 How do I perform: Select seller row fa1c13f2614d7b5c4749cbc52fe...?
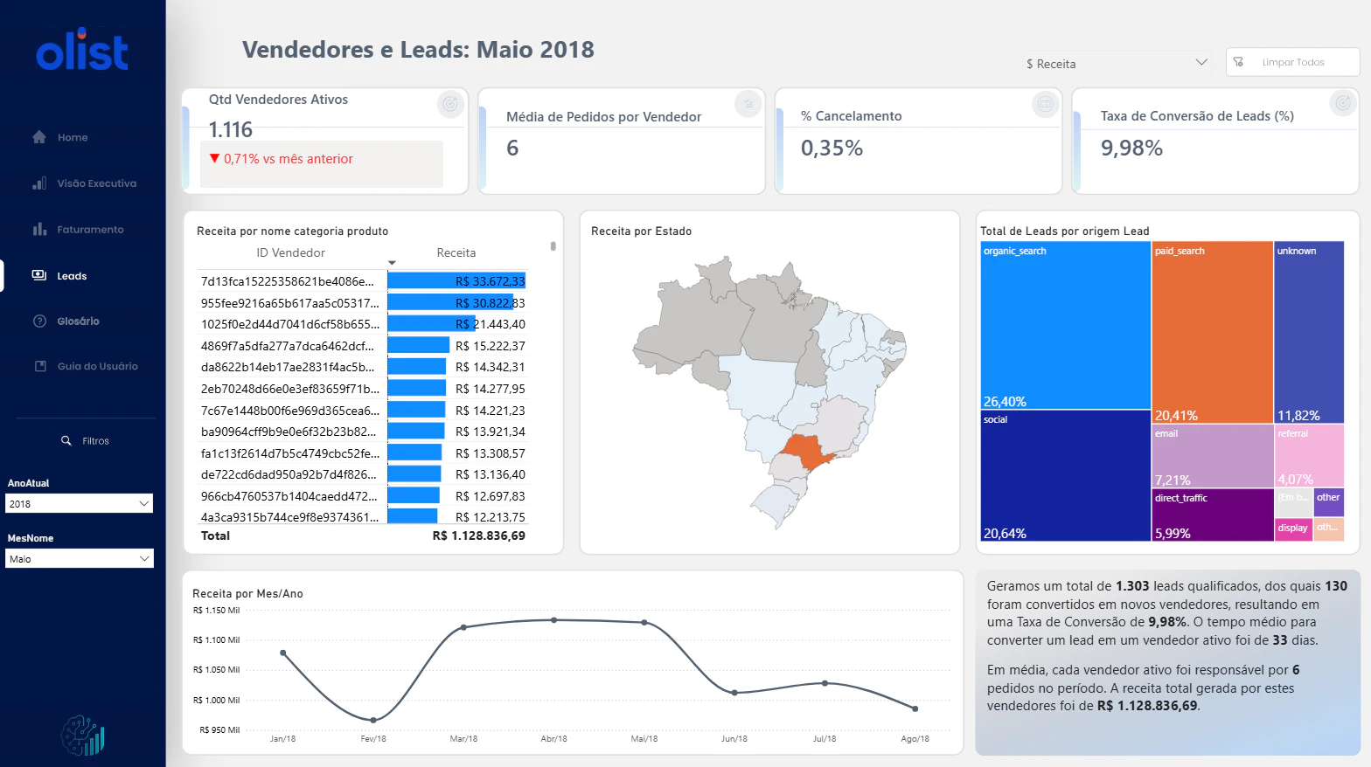click(x=289, y=453)
